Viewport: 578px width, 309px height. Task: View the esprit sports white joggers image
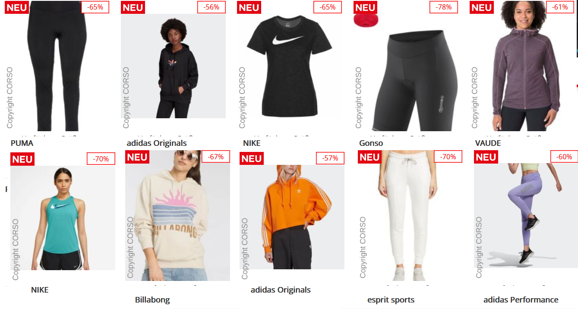410,215
